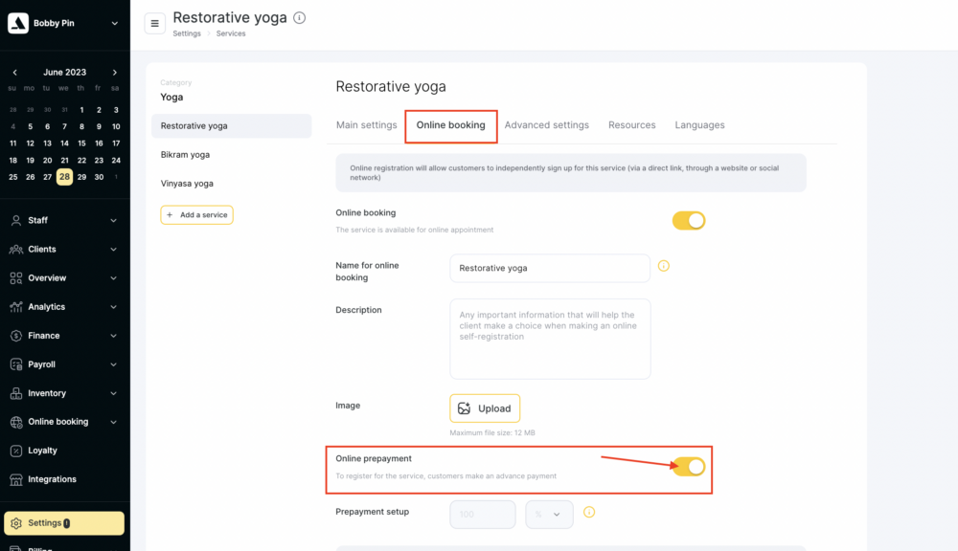Screen dimensions: 958x551
Task: Click info icon next to online booking name
Action: tap(663, 266)
